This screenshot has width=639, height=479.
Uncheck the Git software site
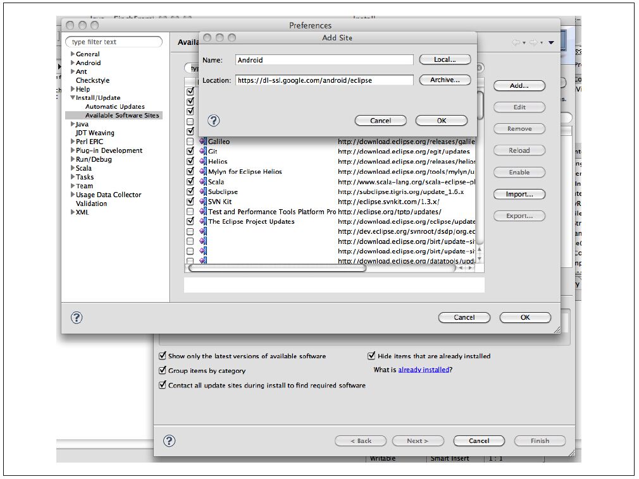tap(190, 151)
